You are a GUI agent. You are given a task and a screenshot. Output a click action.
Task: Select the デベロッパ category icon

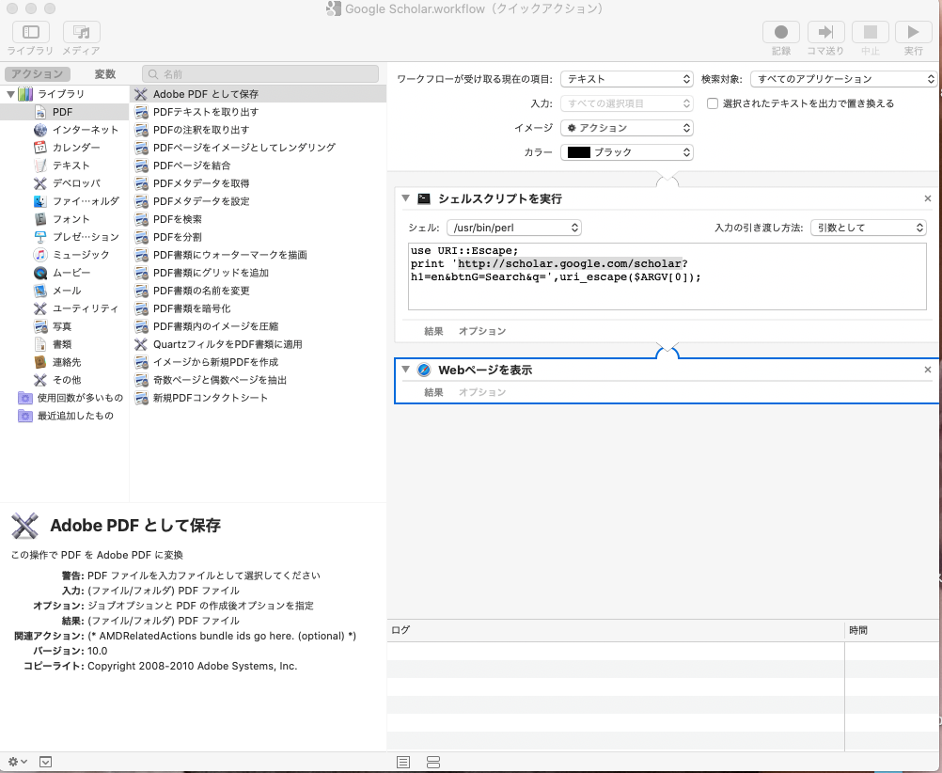(x=40, y=183)
